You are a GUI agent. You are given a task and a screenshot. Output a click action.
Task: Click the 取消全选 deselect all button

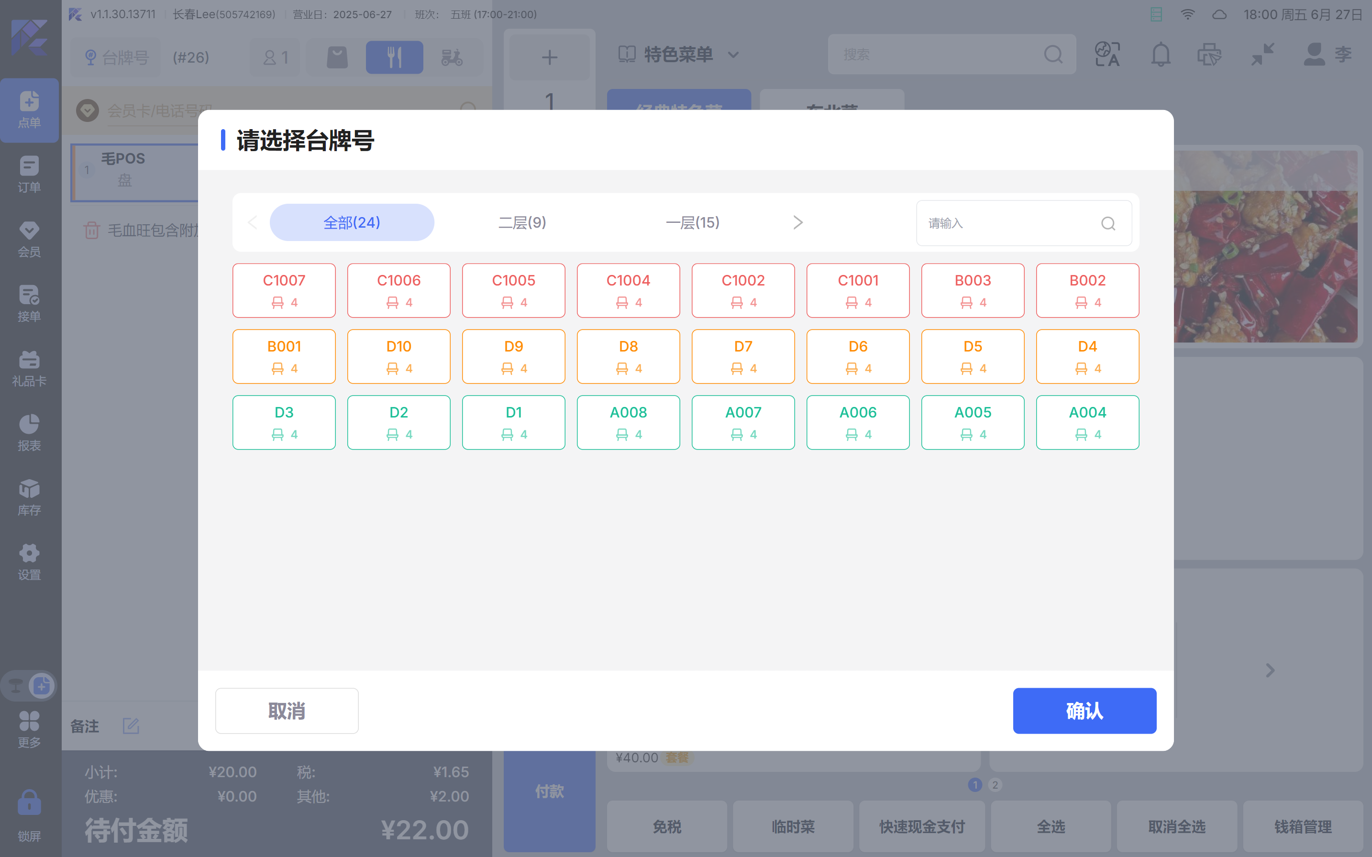coord(1177,826)
